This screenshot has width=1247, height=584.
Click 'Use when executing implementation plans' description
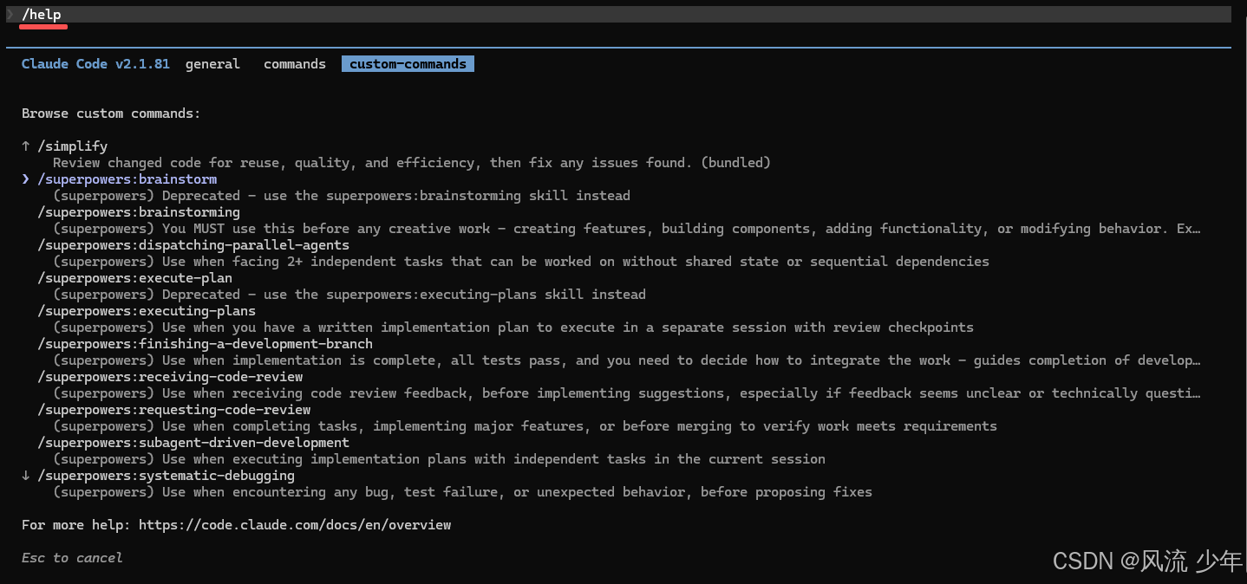440,459
